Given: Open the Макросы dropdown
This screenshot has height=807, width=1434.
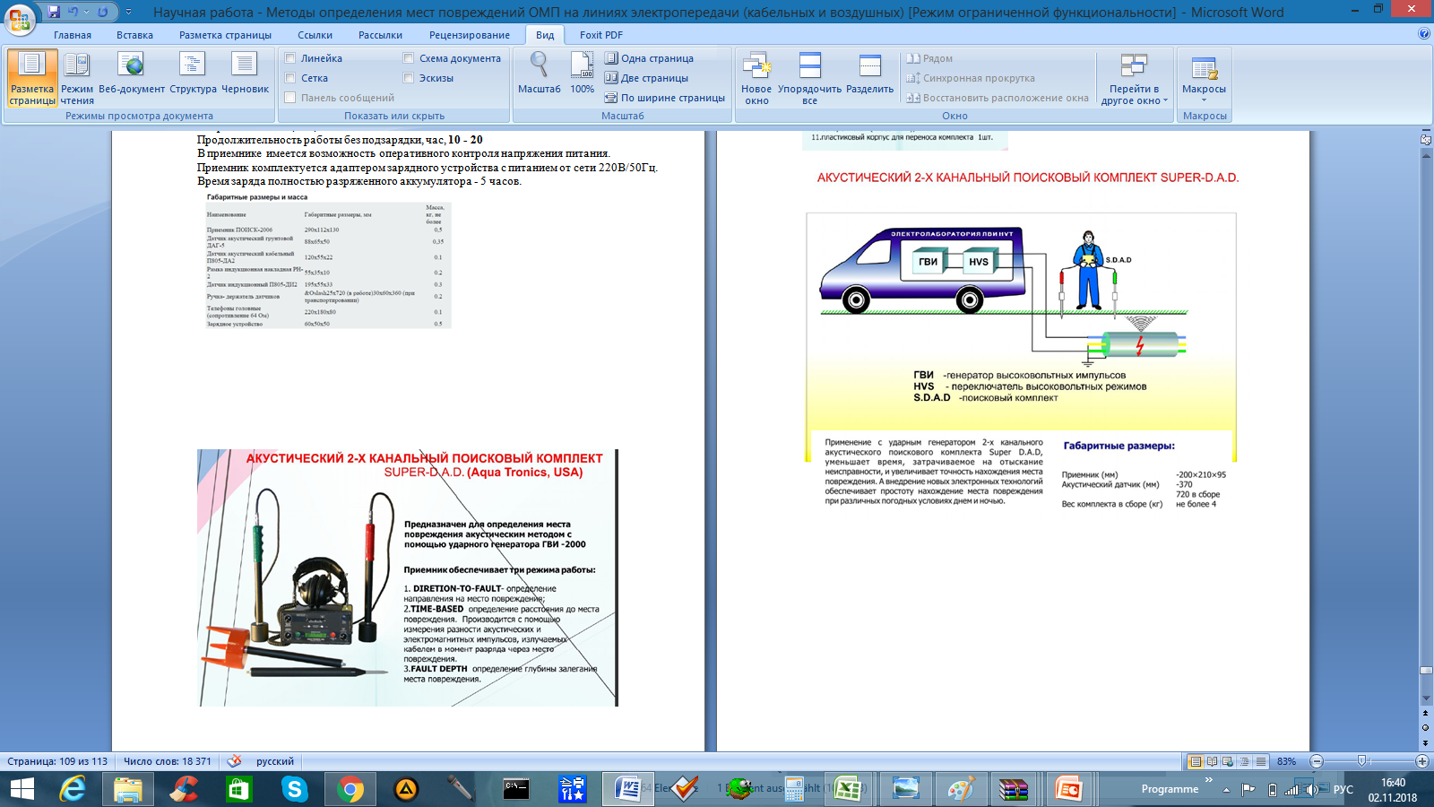Looking at the screenshot, I should (1204, 78).
